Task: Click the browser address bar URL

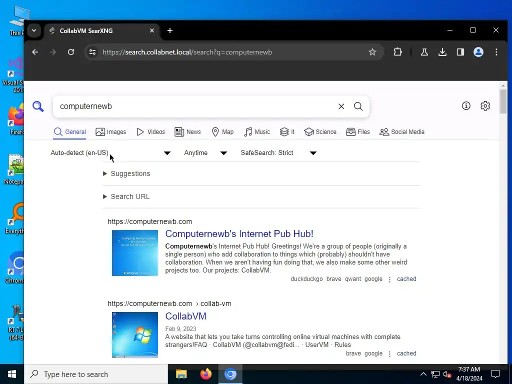Action: click(187, 52)
